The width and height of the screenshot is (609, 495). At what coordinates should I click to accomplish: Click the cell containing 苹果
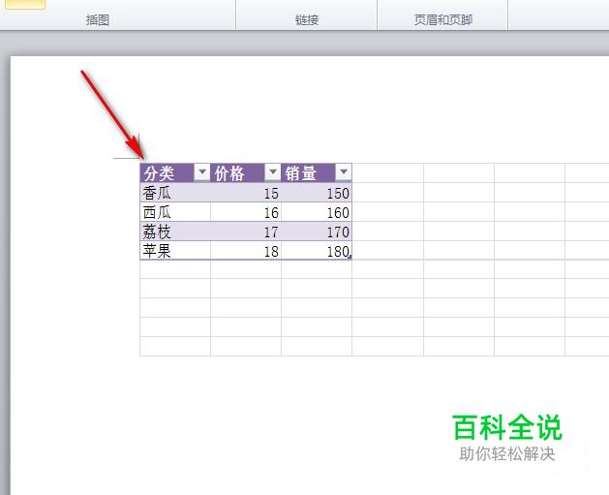(x=175, y=250)
